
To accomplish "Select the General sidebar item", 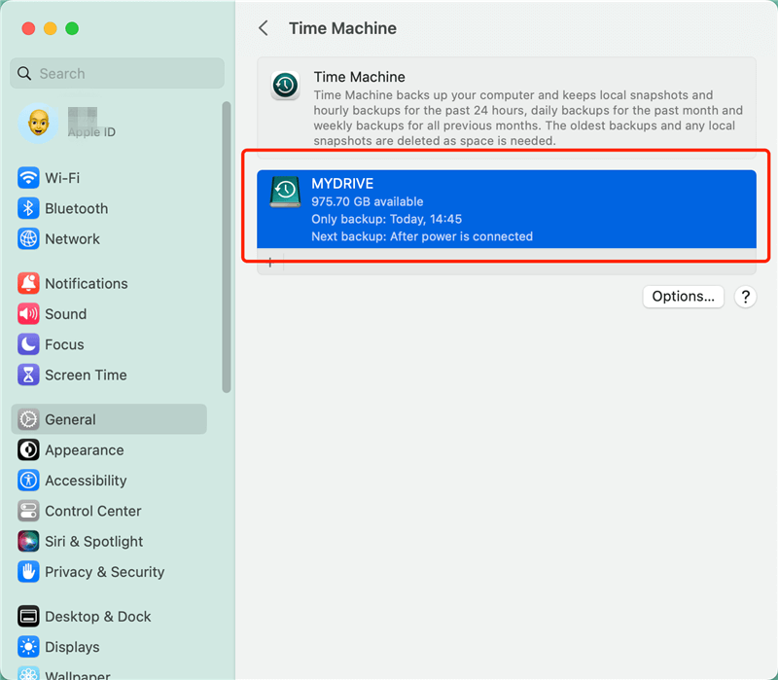I will coord(70,419).
